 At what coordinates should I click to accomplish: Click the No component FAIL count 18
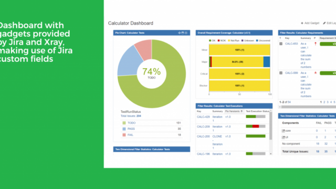pos(318,144)
